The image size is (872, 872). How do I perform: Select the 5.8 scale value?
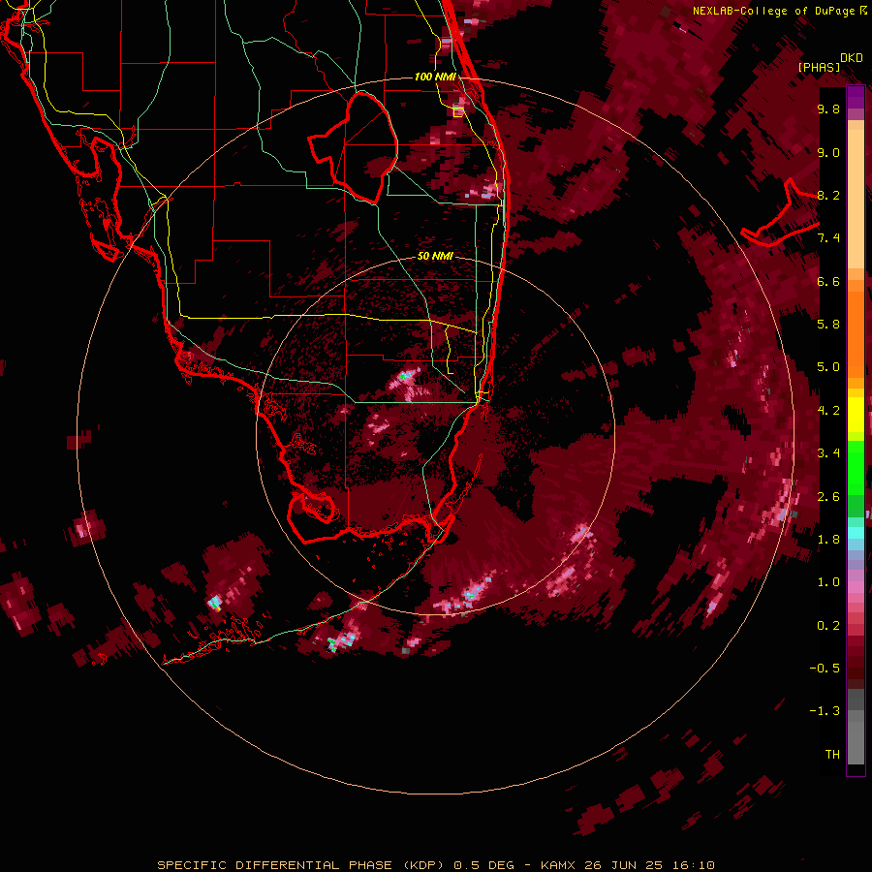(828, 325)
